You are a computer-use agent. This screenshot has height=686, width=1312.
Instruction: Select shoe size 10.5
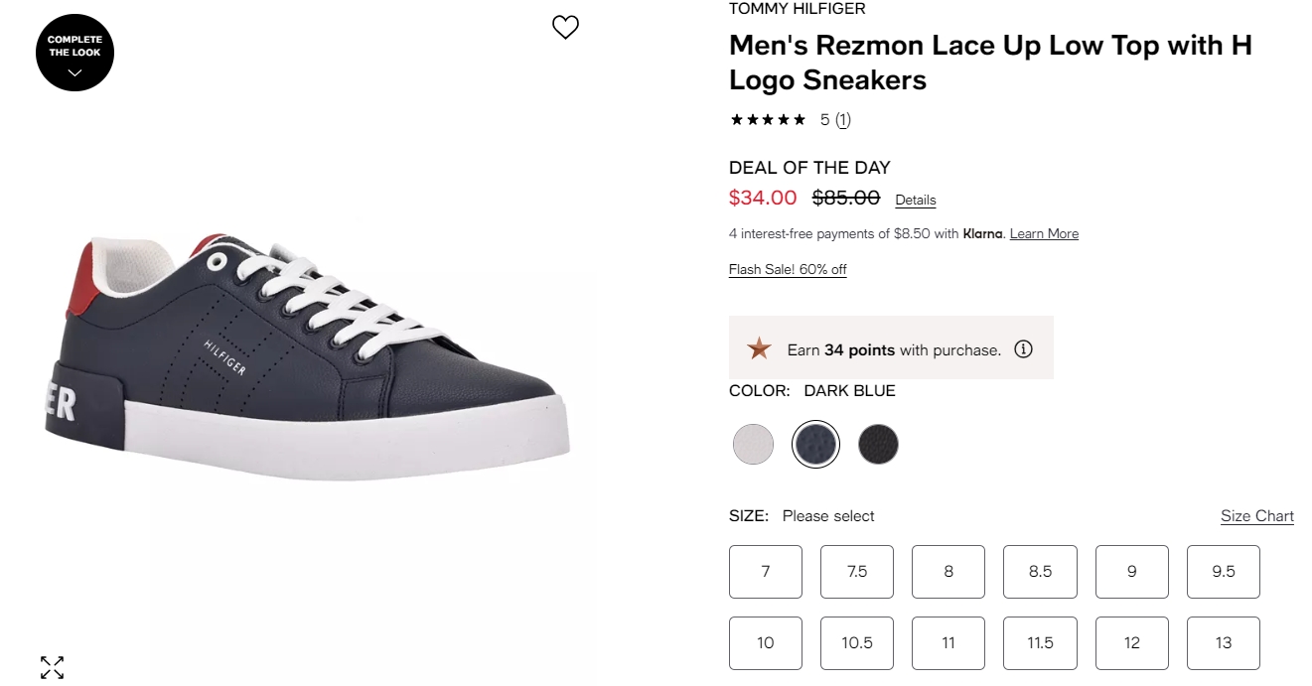point(857,643)
